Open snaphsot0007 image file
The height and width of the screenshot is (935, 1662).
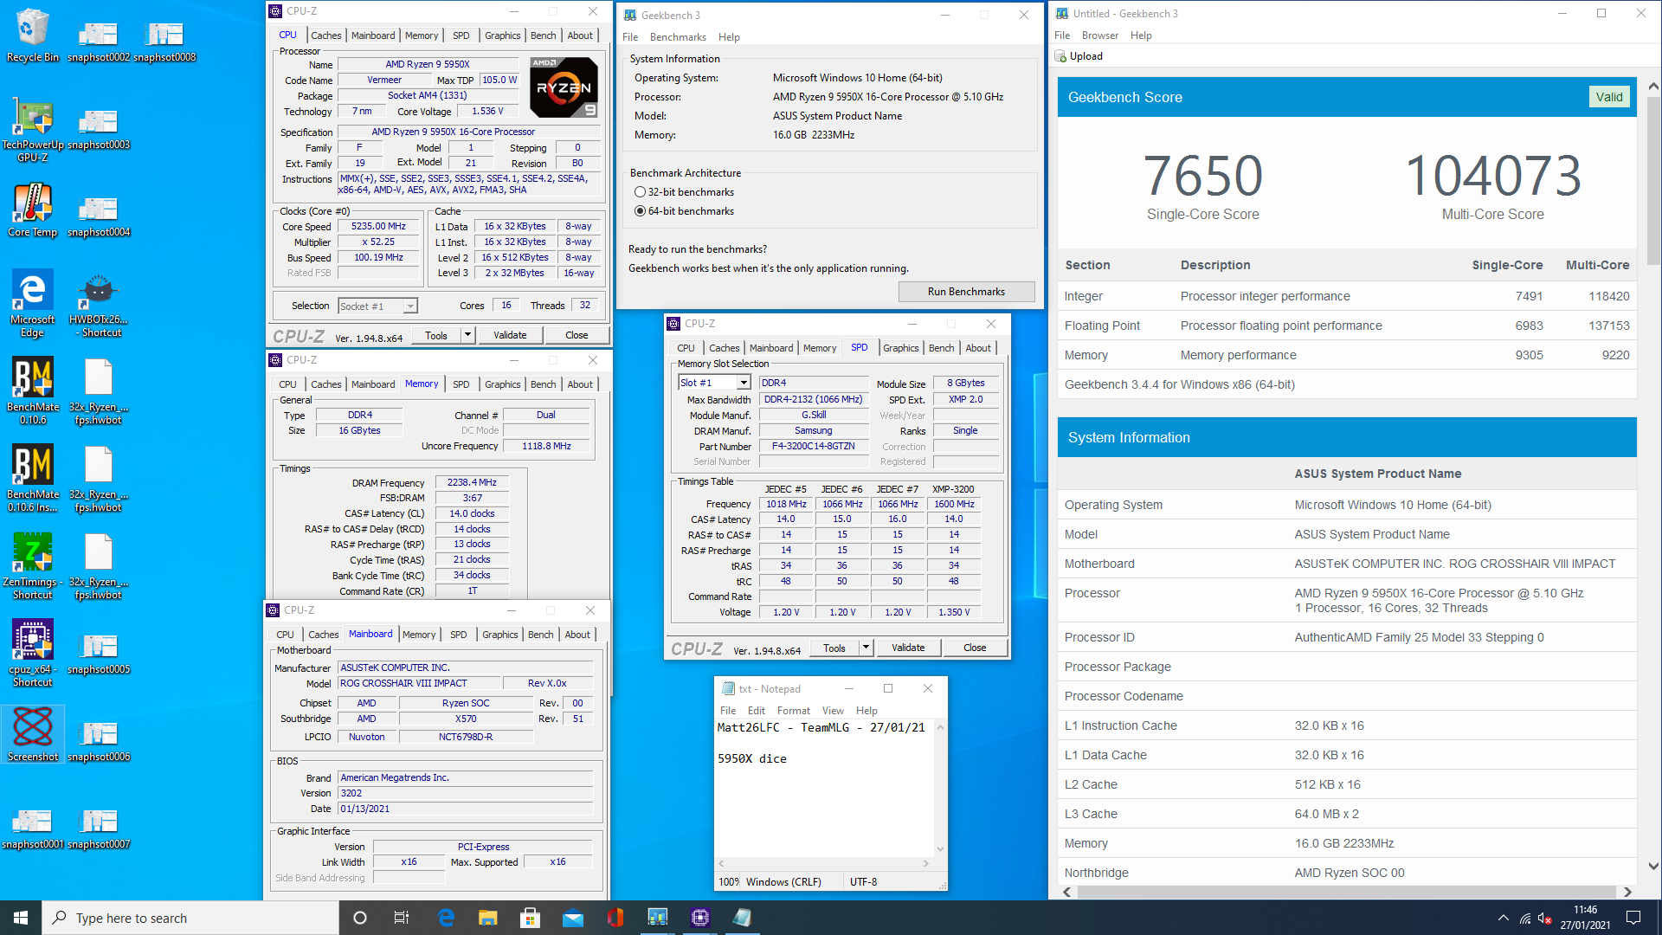pos(98,828)
